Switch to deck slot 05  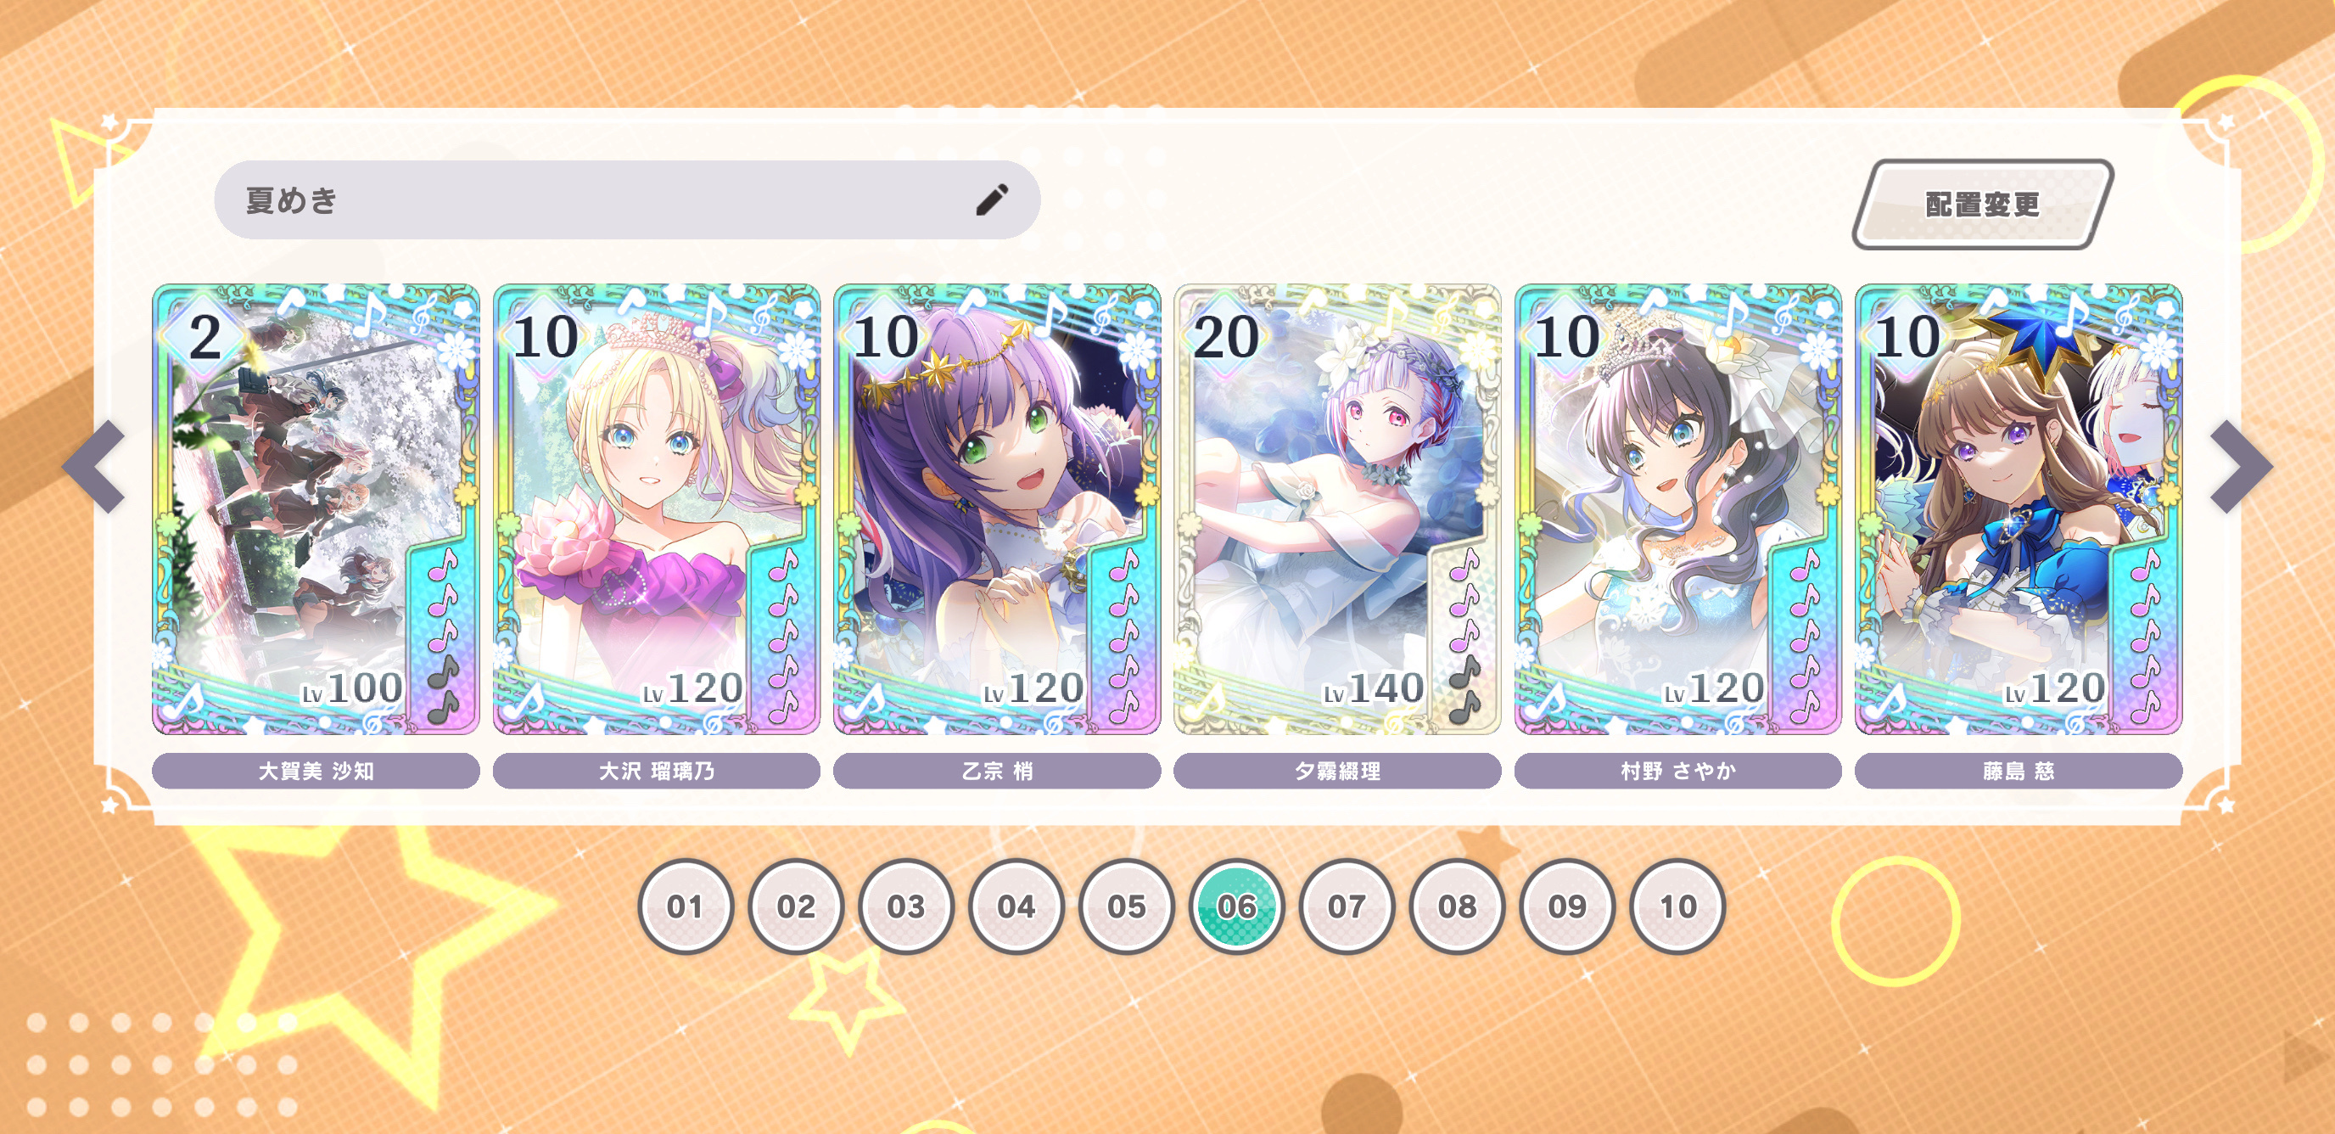coord(1127,907)
